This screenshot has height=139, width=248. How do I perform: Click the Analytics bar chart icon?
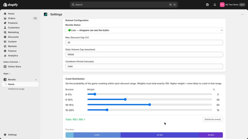pyautogui.click(x=5, y=56)
